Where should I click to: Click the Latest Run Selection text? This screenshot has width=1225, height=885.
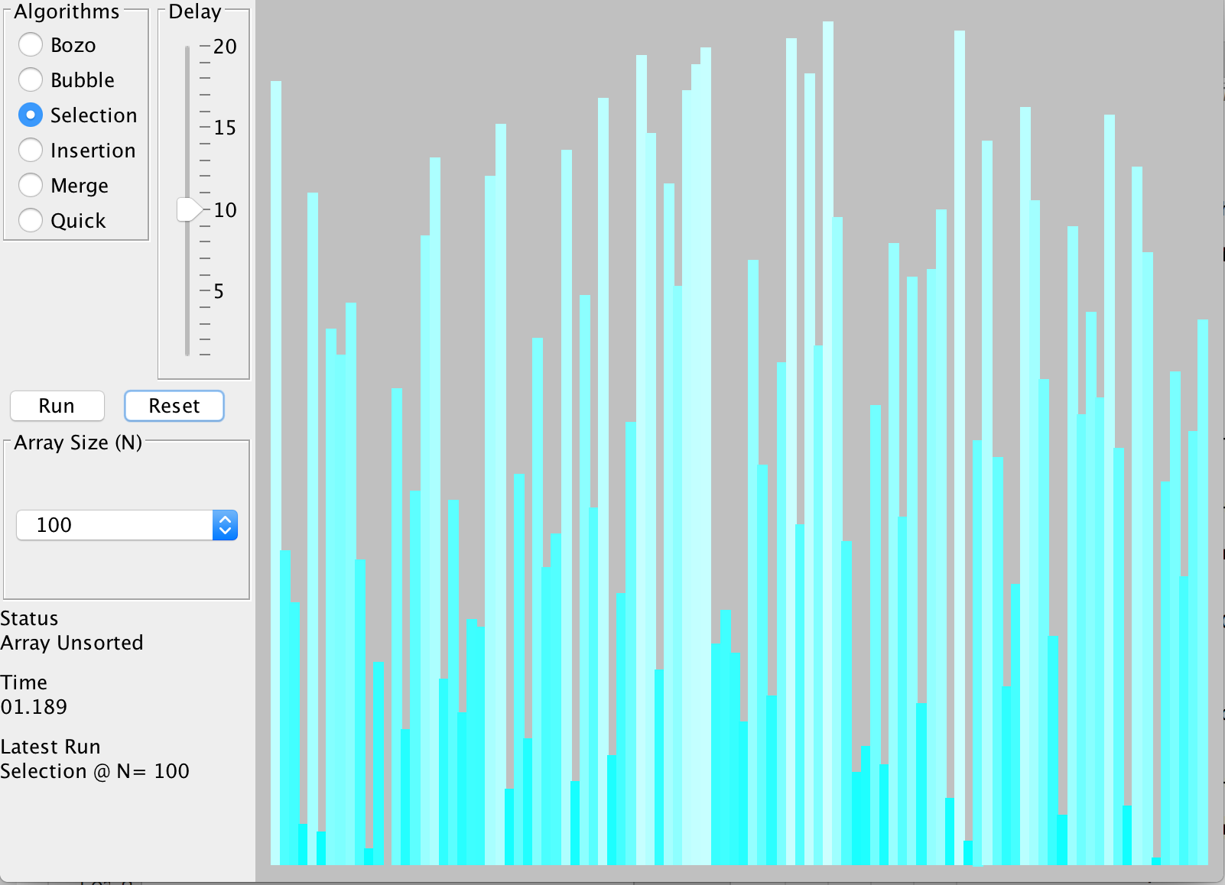click(95, 771)
